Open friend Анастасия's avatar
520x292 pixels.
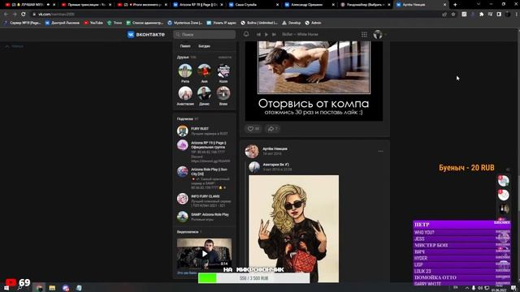[x=185, y=93]
